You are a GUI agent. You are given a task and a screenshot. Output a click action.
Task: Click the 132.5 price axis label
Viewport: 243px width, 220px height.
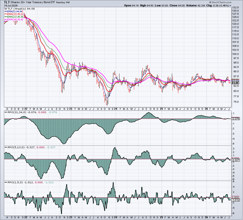pos(235,7)
